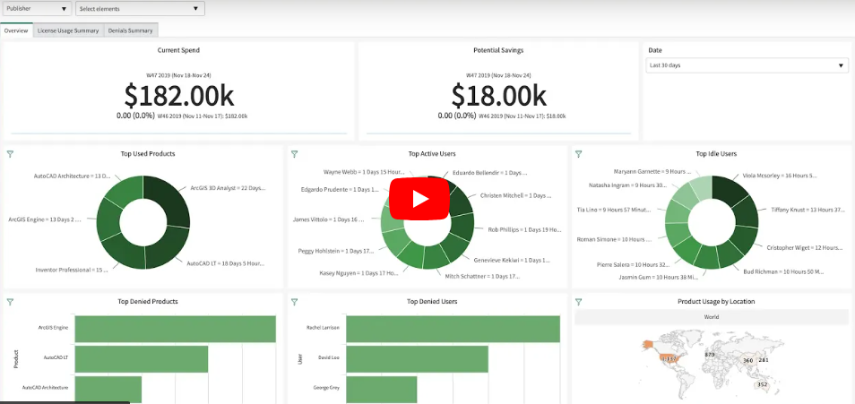Screen dimensions: 855x404
Task: Click the Rob Phillips active user label
Action: [x=524, y=230]
